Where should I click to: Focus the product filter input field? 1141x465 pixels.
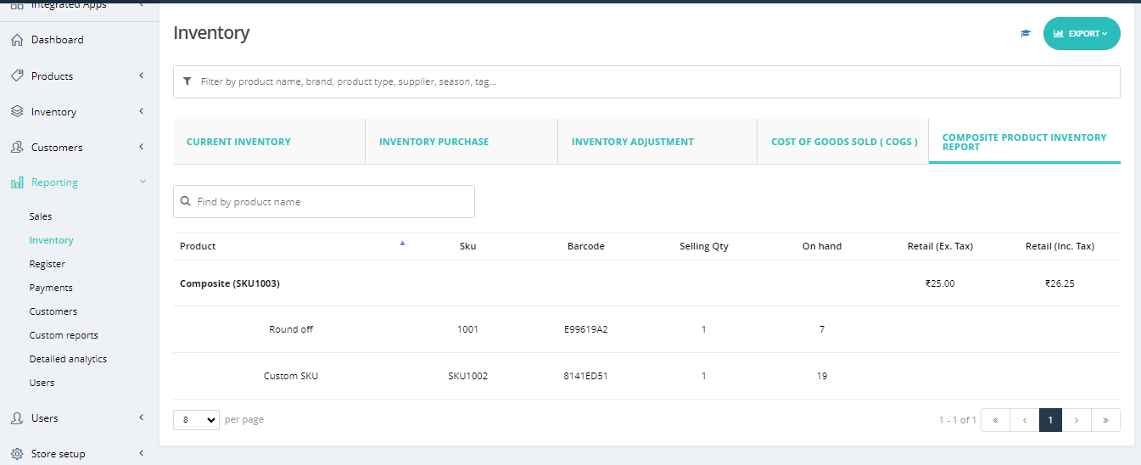[x=646, y=81]
